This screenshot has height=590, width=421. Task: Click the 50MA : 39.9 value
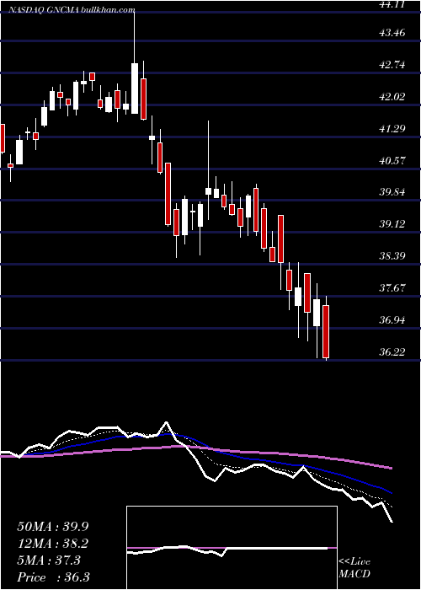coord(53,527)
